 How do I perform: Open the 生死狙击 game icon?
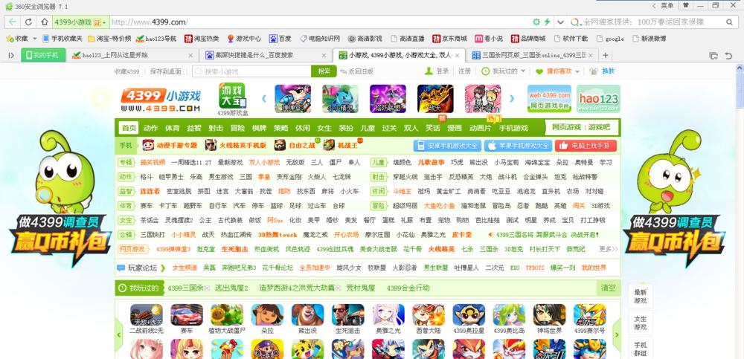347,315
